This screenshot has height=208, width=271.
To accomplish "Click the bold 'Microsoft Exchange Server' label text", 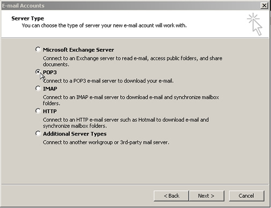I will click(78, 50).
